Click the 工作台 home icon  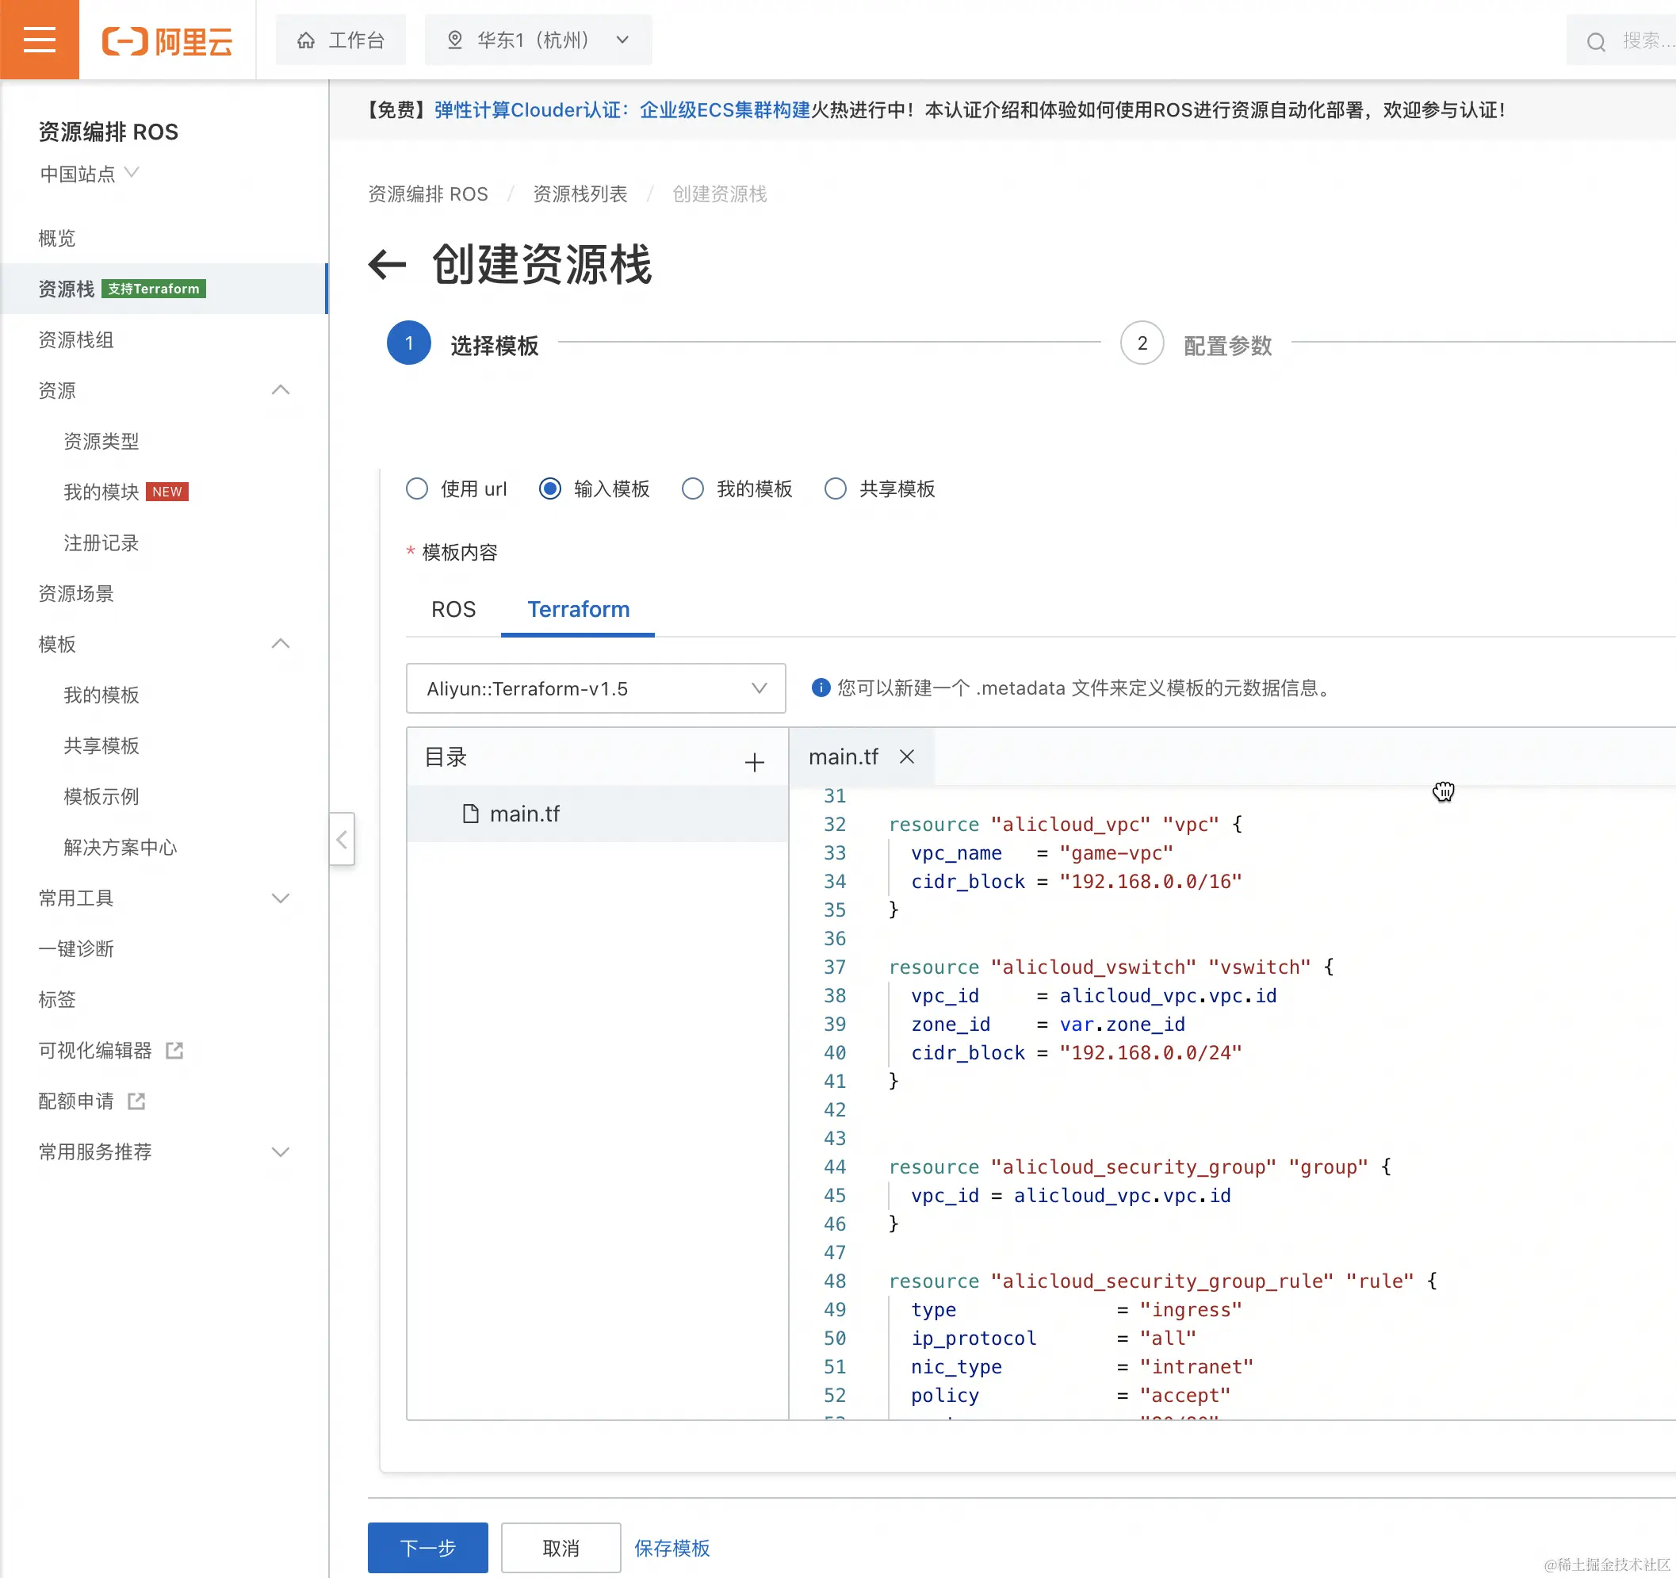306,40
